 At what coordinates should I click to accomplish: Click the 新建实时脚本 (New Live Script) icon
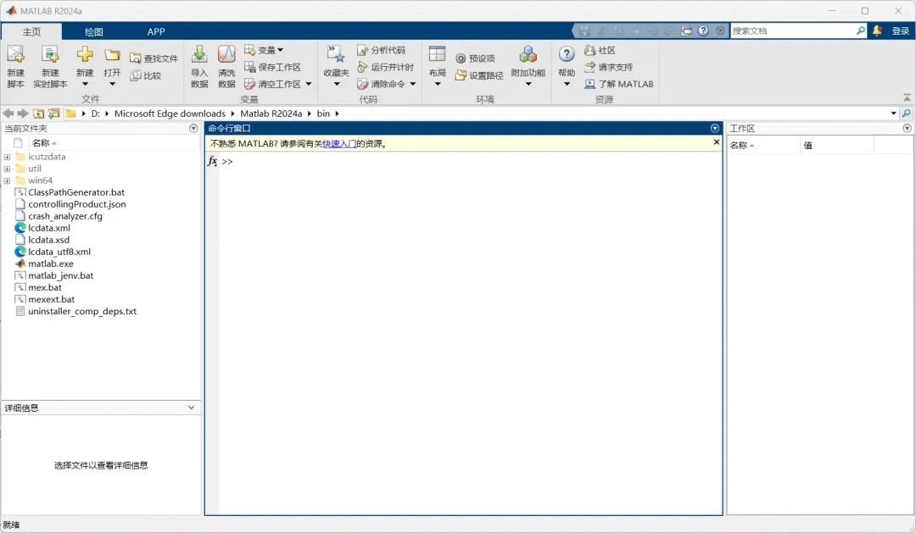(50, 55)
